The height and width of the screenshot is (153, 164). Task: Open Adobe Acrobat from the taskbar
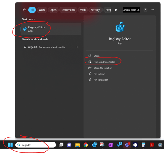pos(152,145)
